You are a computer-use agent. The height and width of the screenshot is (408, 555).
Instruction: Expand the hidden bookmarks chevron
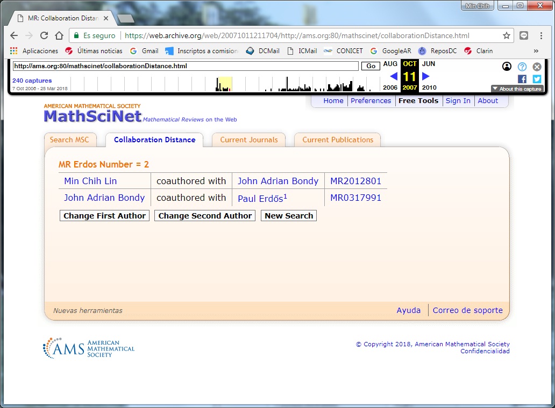pyautogui.click(x=536, y=51)
